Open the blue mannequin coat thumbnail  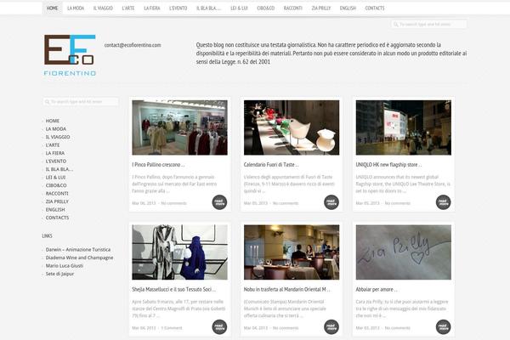coord(179,252)
